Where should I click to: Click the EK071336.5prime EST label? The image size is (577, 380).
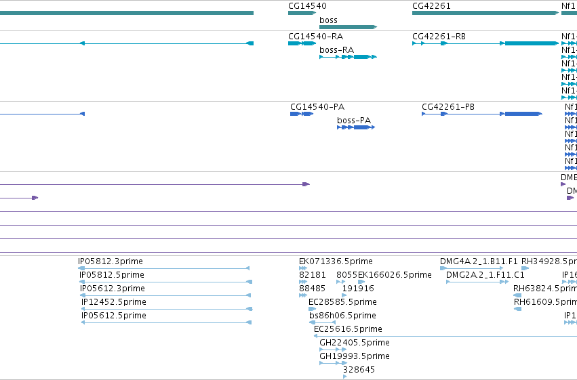pos(336,261)
